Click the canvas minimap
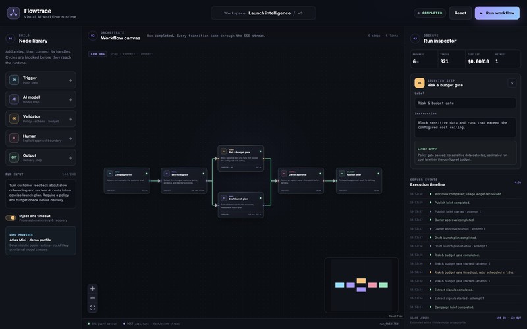The image size is (527, 329). (361, 285)
